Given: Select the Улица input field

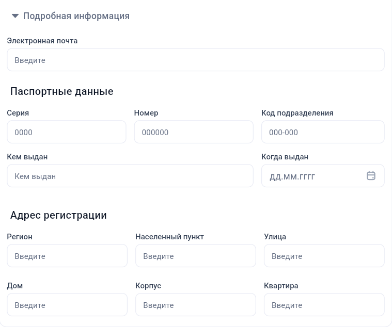Looking at the screenshot, I should 324,256.
